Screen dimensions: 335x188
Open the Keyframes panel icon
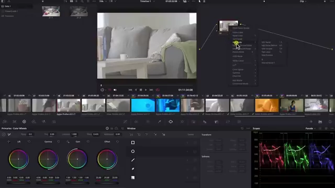(x=311, y=122)
